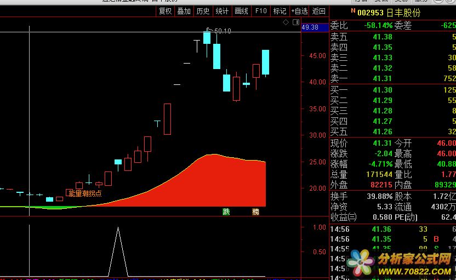Add the stock via +自选
456x280 pixels.
click(299, 11)
